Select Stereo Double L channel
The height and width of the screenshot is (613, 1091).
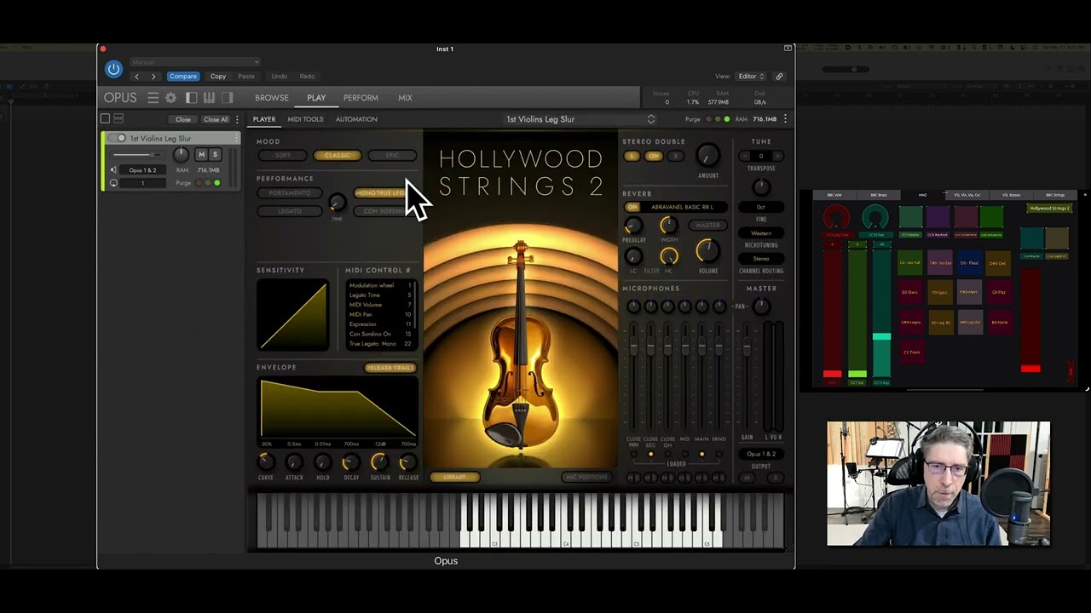tap(632, 156)
